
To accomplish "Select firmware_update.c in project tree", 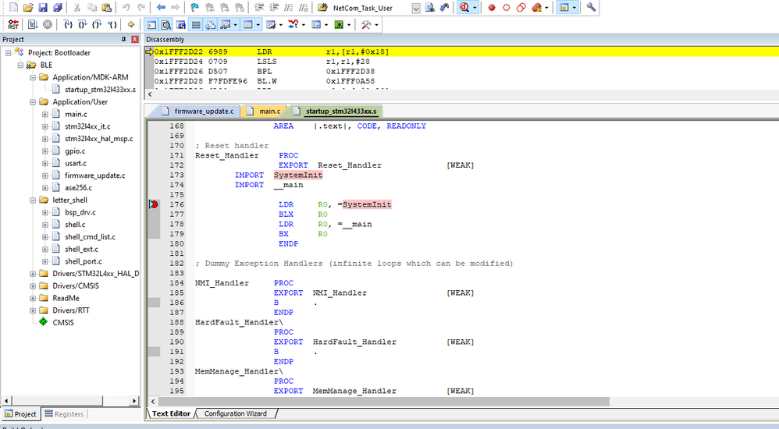I will 94,175.
